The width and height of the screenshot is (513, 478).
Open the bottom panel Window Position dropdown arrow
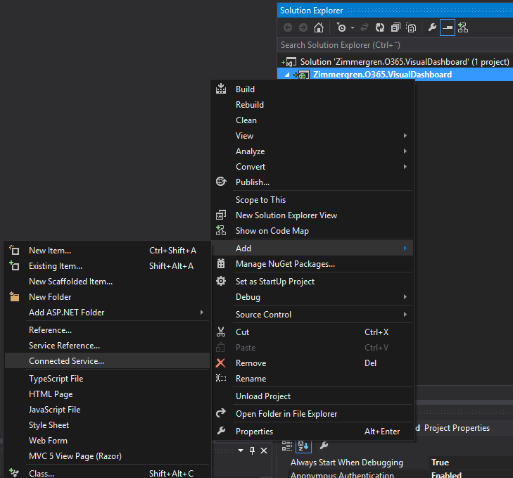click(241, 451)
